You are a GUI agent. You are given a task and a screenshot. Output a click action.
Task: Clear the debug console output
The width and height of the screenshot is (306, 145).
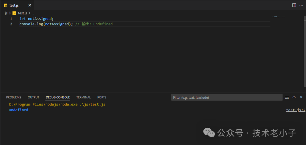coord(287,97)
